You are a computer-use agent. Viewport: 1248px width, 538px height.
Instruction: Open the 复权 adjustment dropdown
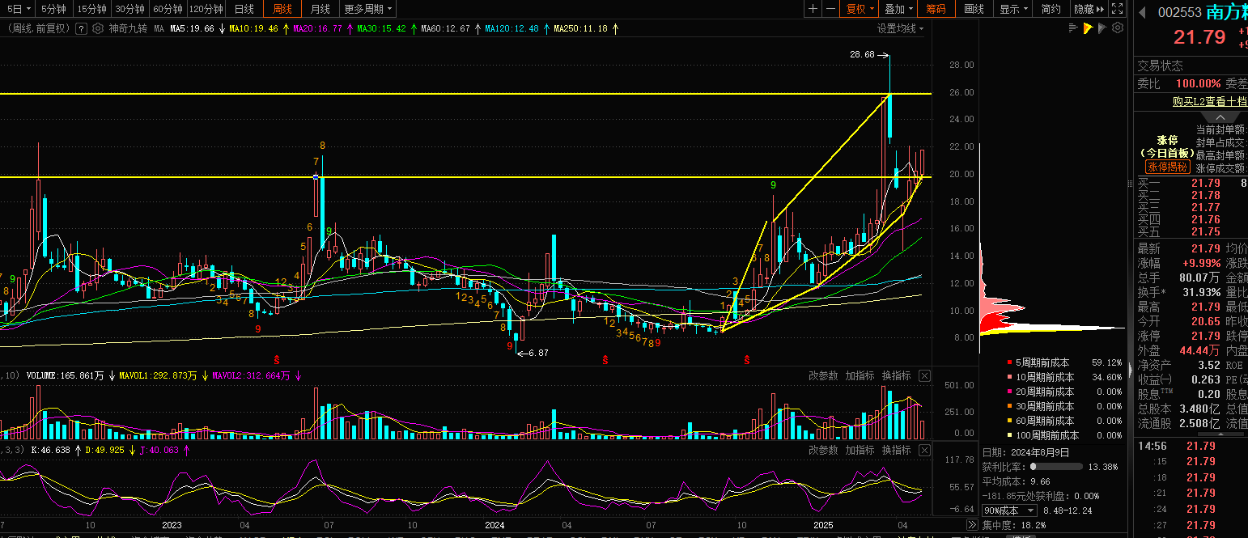point(860,9)
